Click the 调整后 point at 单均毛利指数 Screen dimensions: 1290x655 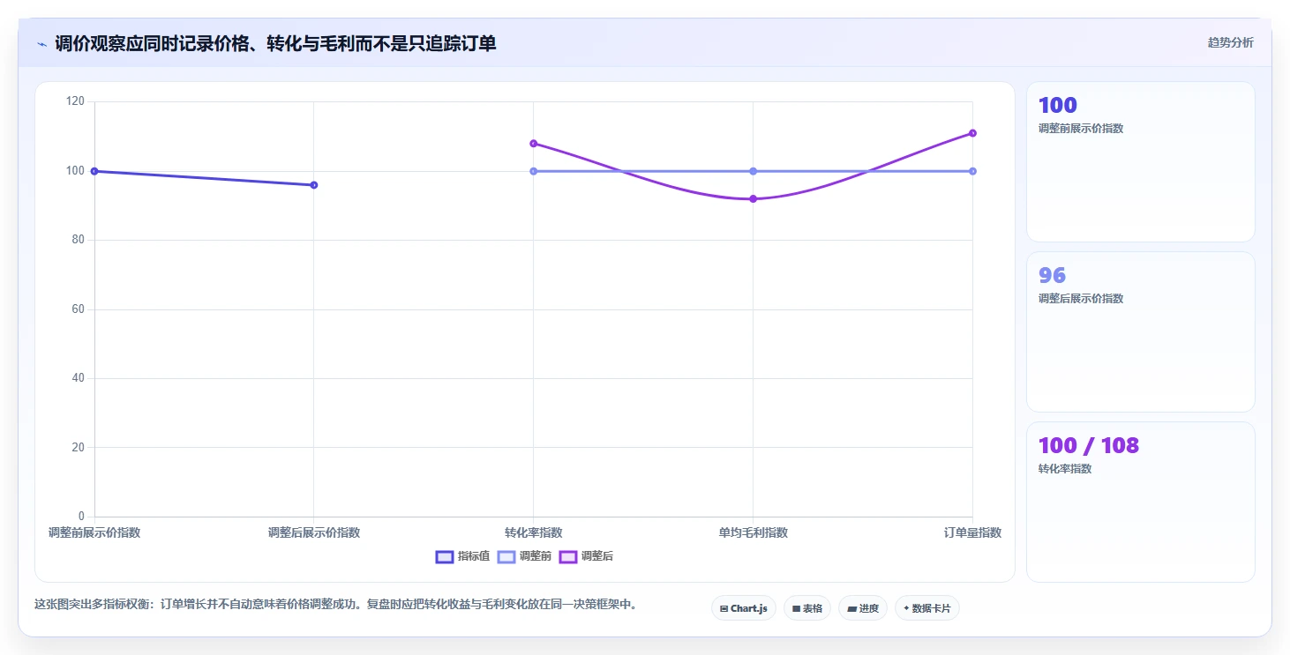click(x=753, y=199)
